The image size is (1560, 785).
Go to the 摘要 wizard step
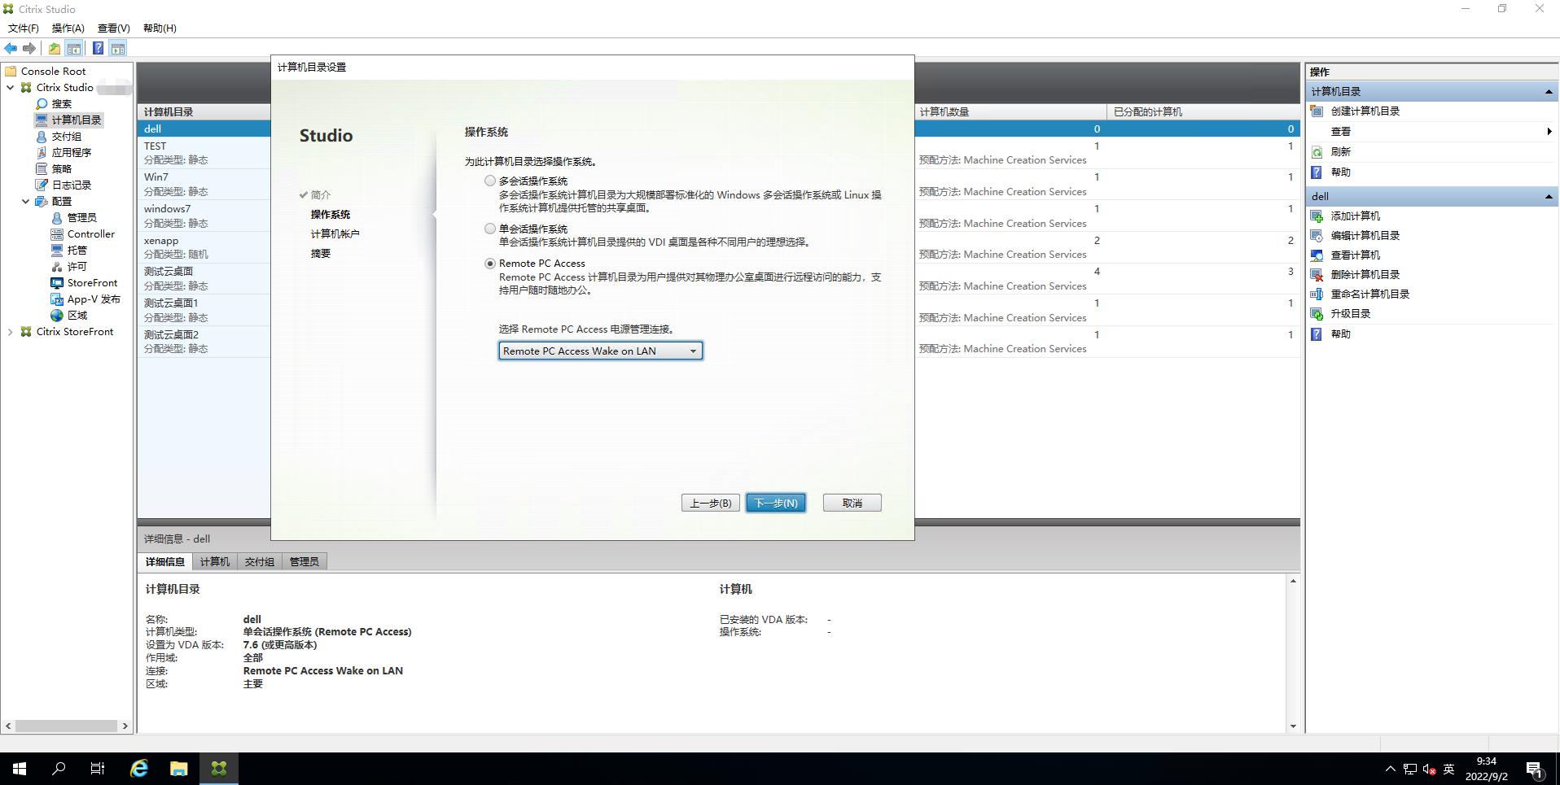pos(321,253)
